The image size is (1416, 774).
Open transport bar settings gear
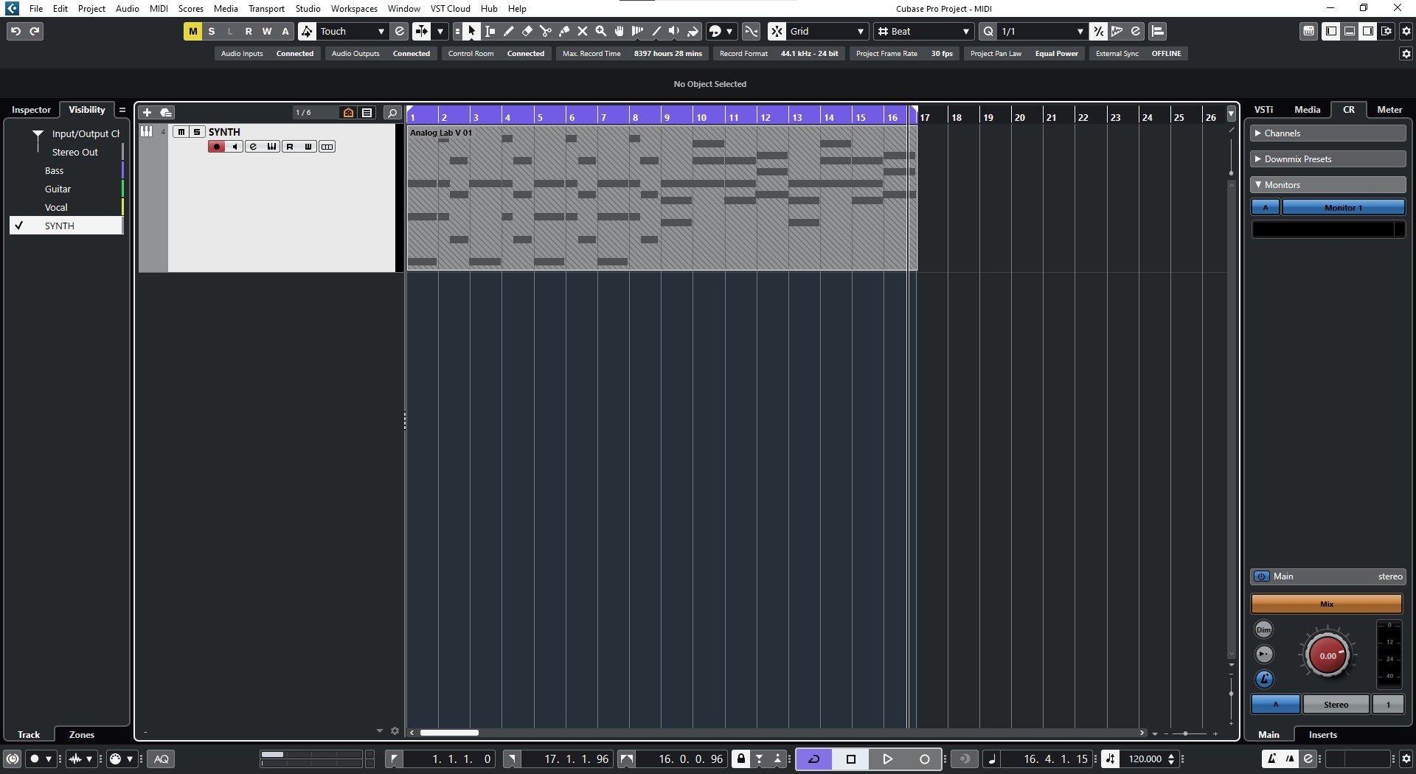(1406, 759)
